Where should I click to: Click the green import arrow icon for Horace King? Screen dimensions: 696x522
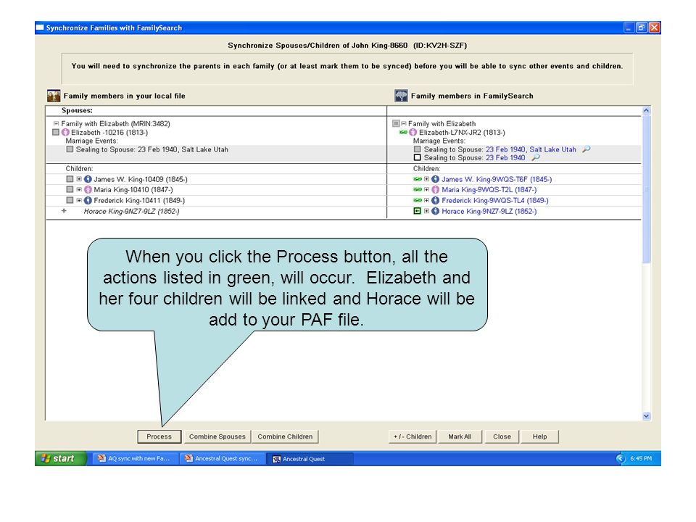click(x=418, y=211)
